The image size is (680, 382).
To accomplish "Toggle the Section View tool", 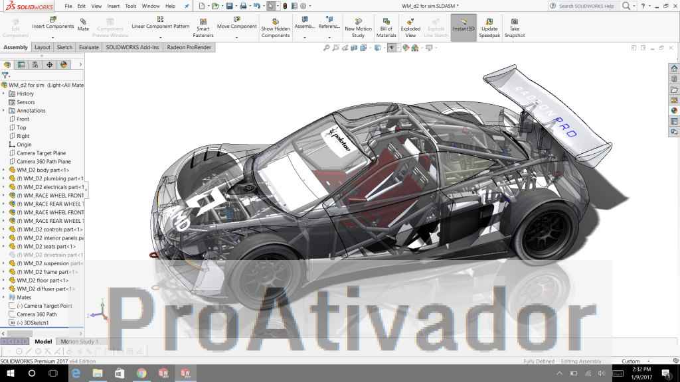I will click(354, 48).
